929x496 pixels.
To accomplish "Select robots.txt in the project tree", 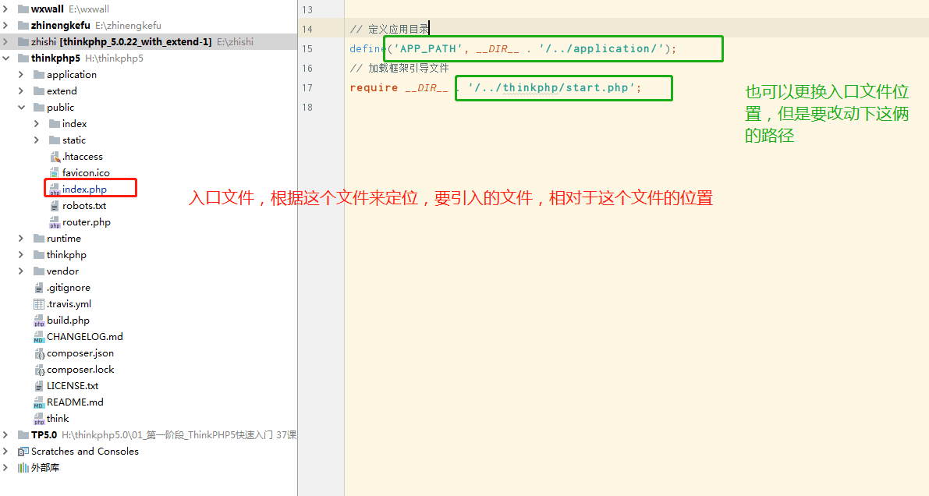I will click(84, 206).
